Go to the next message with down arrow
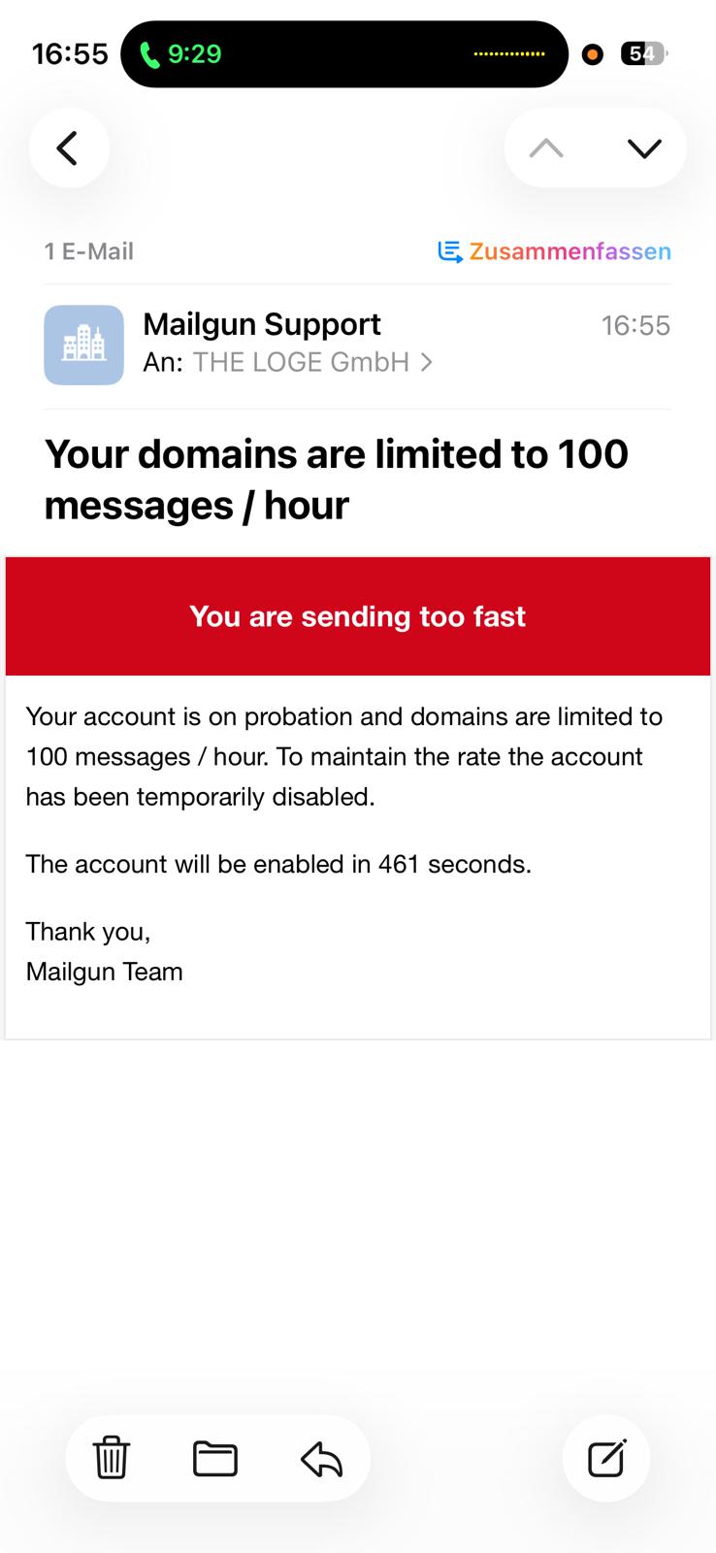 pos(644,149)
